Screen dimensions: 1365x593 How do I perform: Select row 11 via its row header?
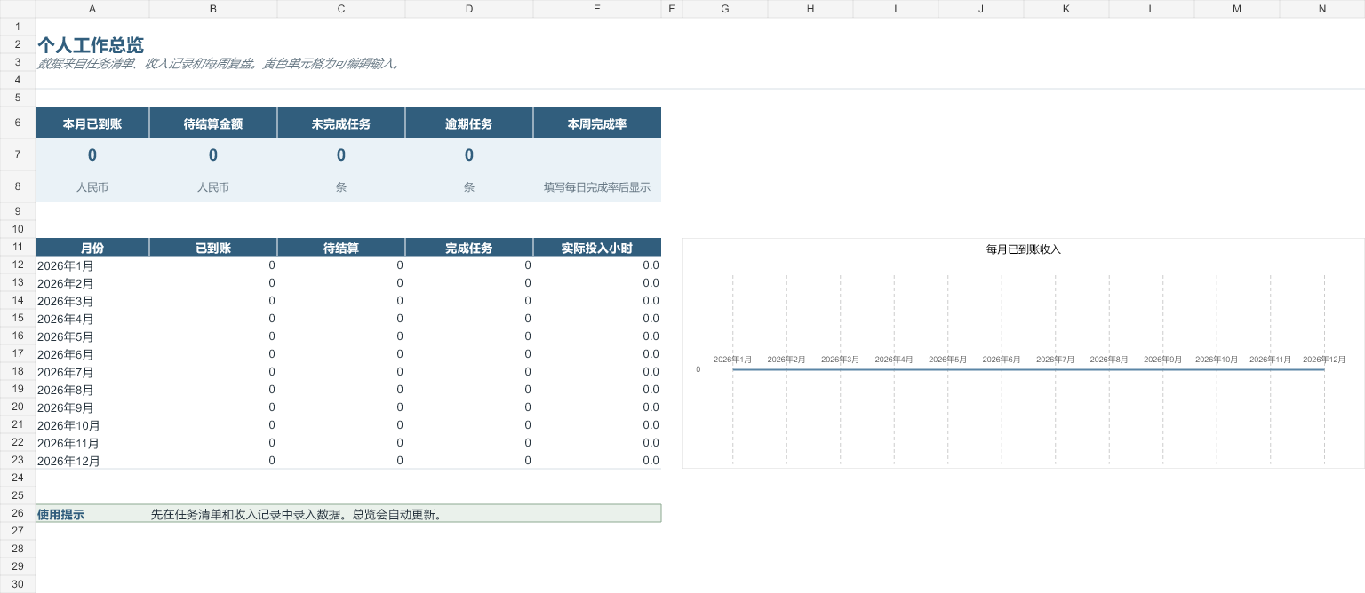click(18, 247)
